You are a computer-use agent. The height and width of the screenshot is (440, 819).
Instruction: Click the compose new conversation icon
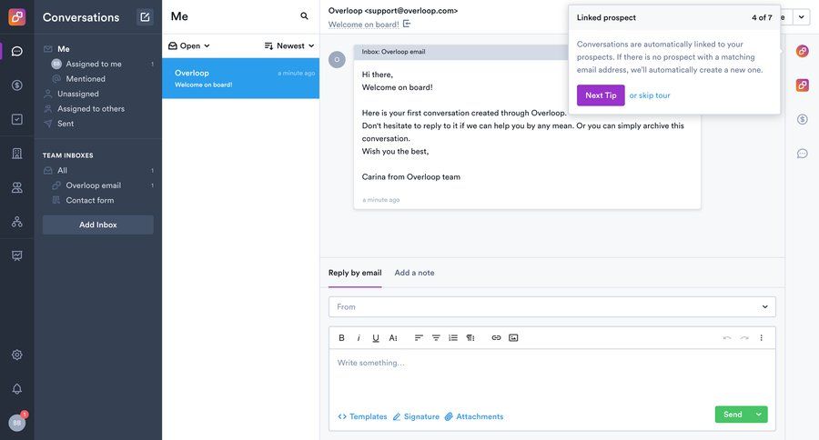pyautogui.click(x=145, y=16)
